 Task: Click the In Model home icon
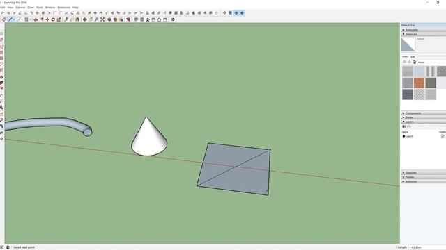click(415, 62)
